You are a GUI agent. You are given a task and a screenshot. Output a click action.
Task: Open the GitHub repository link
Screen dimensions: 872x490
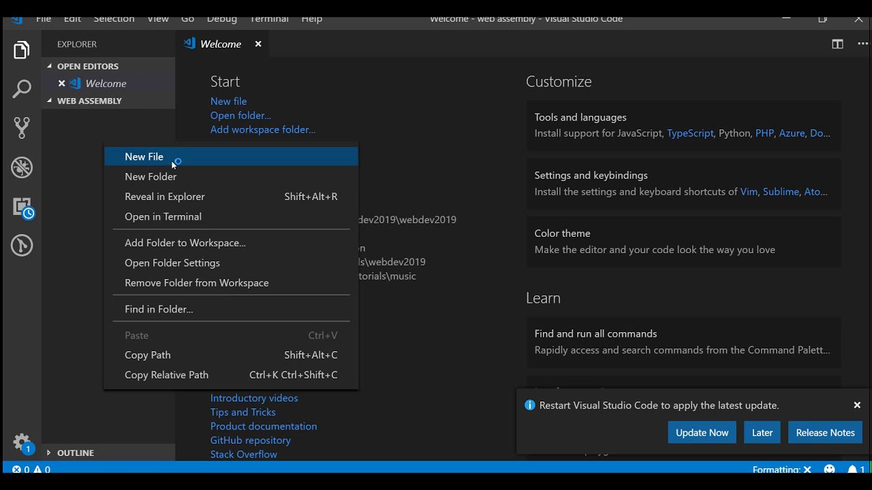251,440
